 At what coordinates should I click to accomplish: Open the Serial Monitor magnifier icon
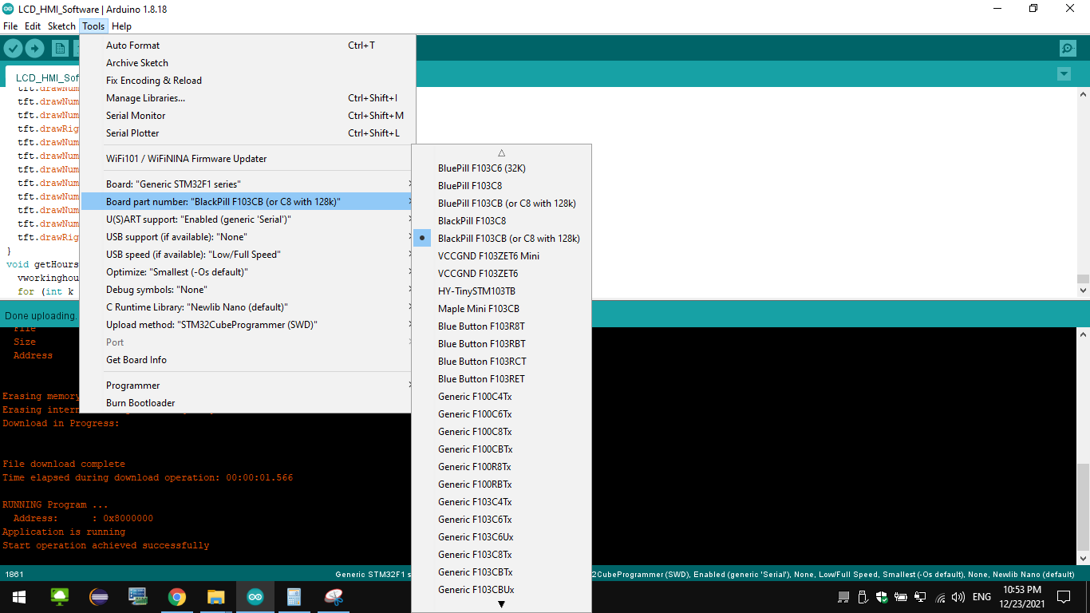(1068, 49)
